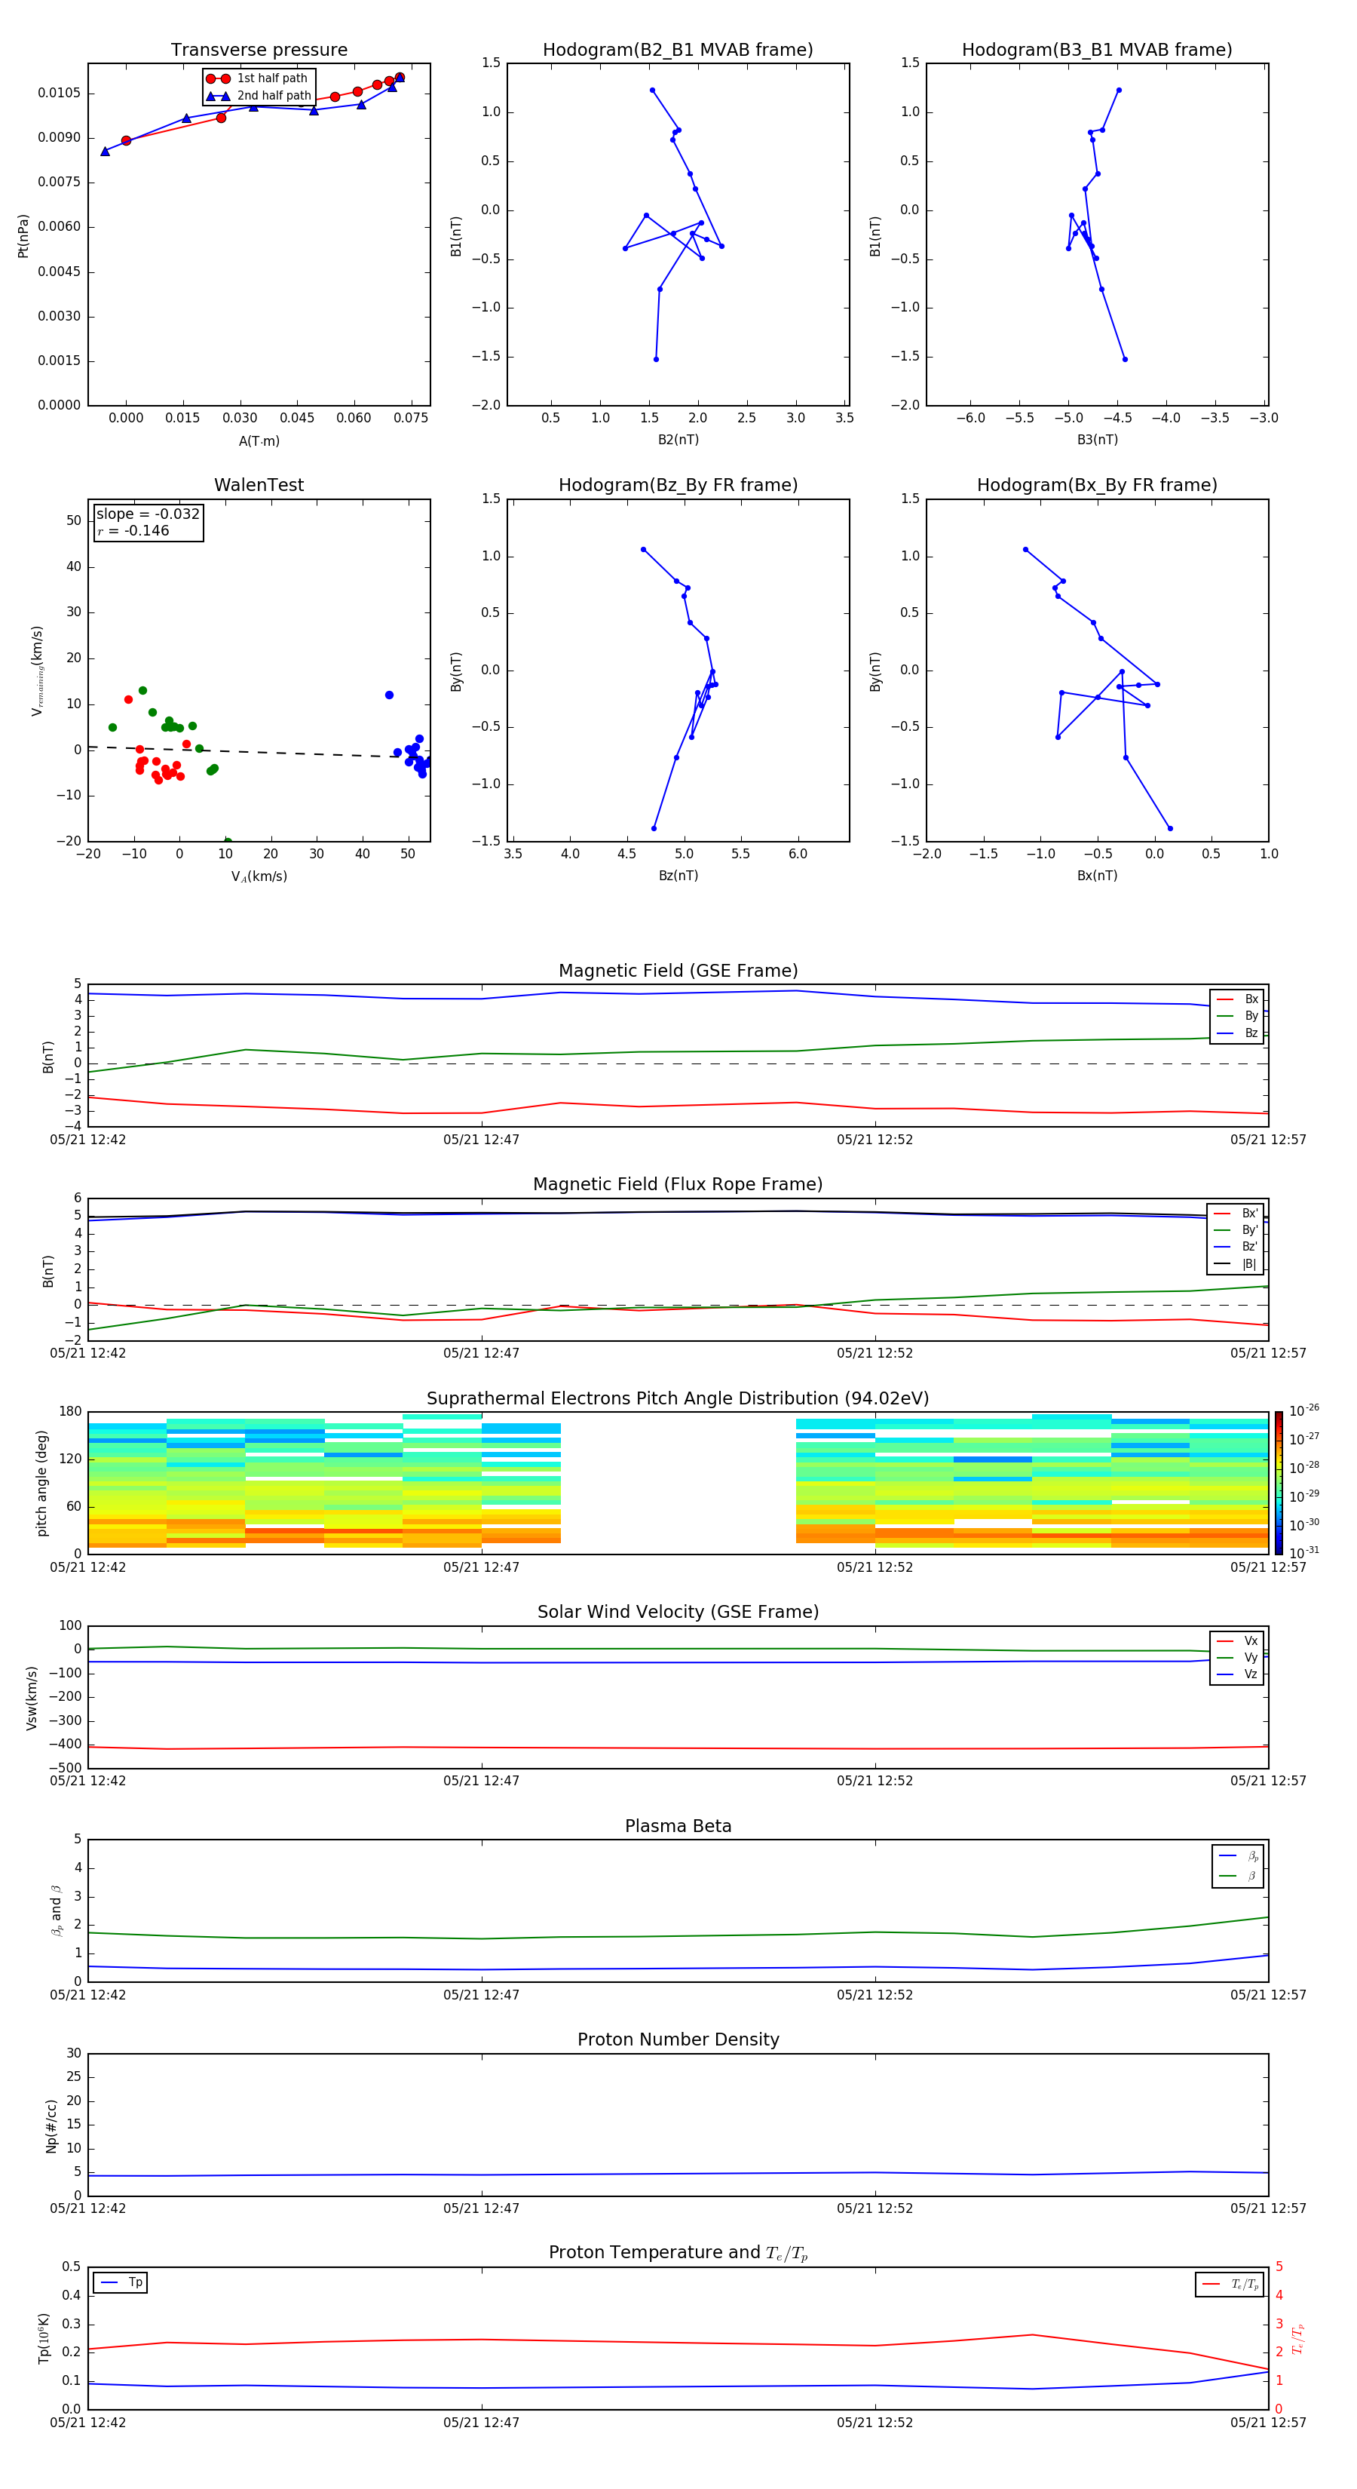Image resolution: width=1357 pixels, height=2489 pixels.
Task: Click the 'Bx(nT)' x-axis label
Action: click(1097, 876)
